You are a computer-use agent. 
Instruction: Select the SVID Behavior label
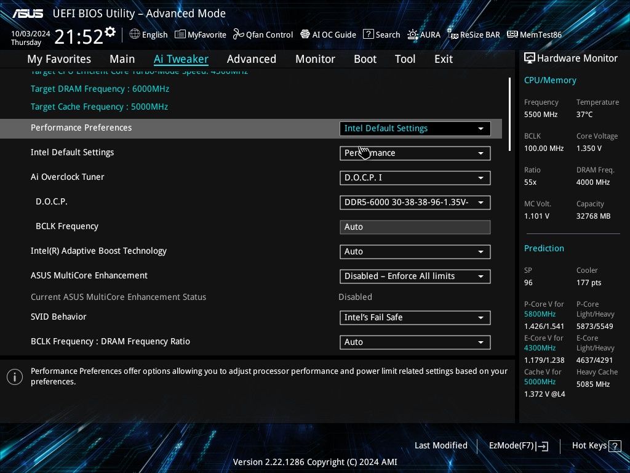[x=58, y=317]
